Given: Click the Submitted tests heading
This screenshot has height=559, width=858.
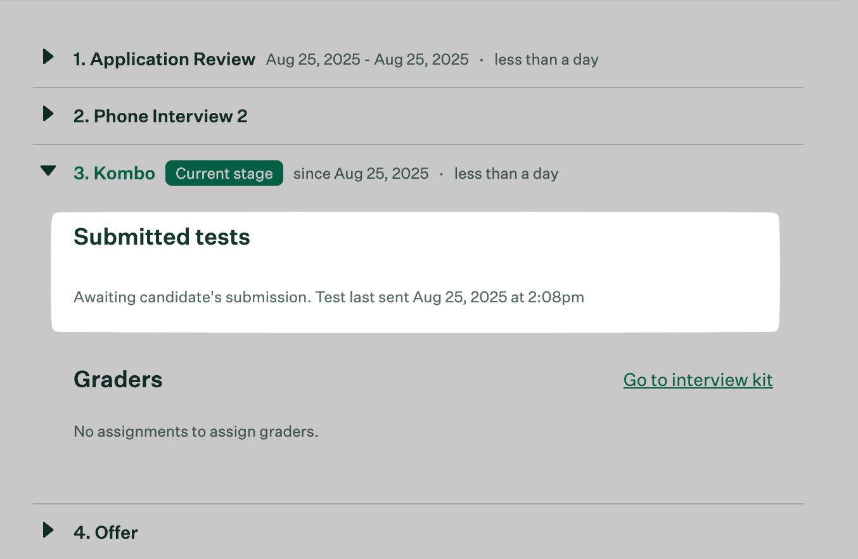Looking at the screenshot, I should click(162, 237).
